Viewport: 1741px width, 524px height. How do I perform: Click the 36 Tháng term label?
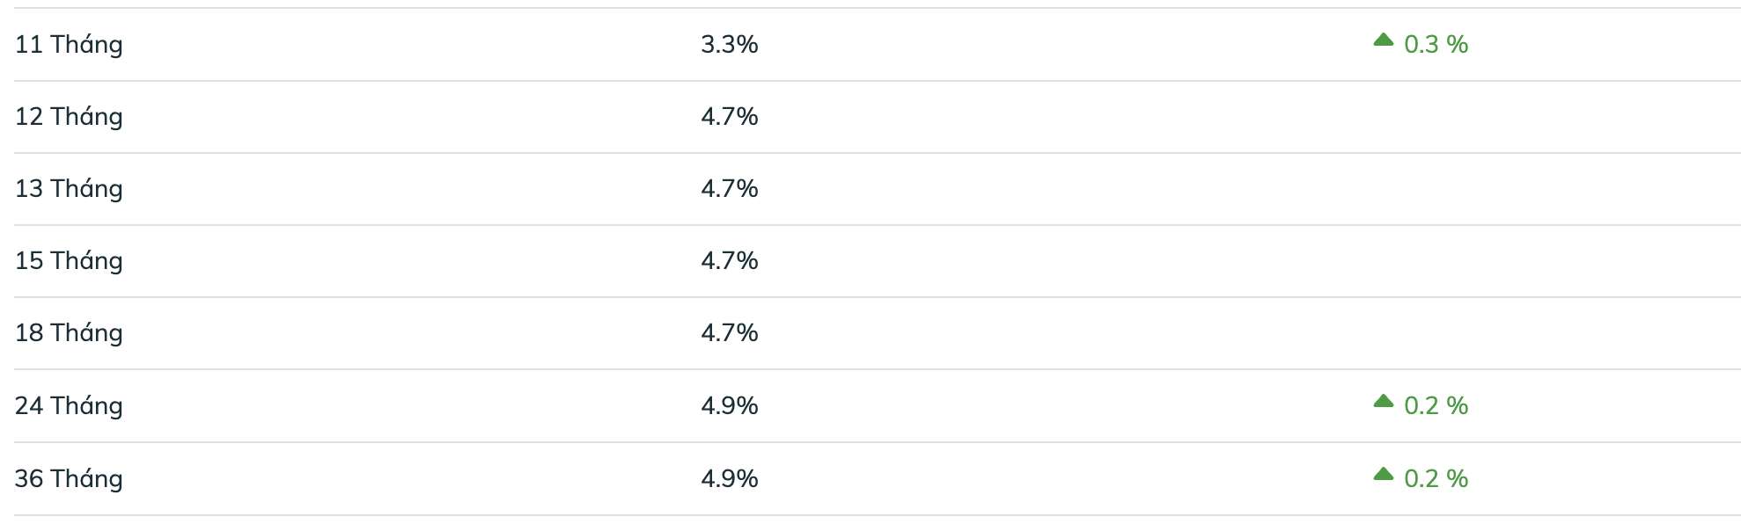(x=69, y=478)
